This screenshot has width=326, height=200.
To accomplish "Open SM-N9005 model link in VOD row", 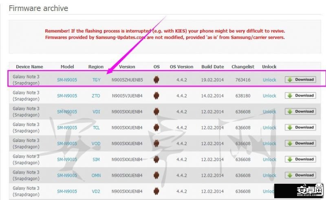I will pos(67,143).
